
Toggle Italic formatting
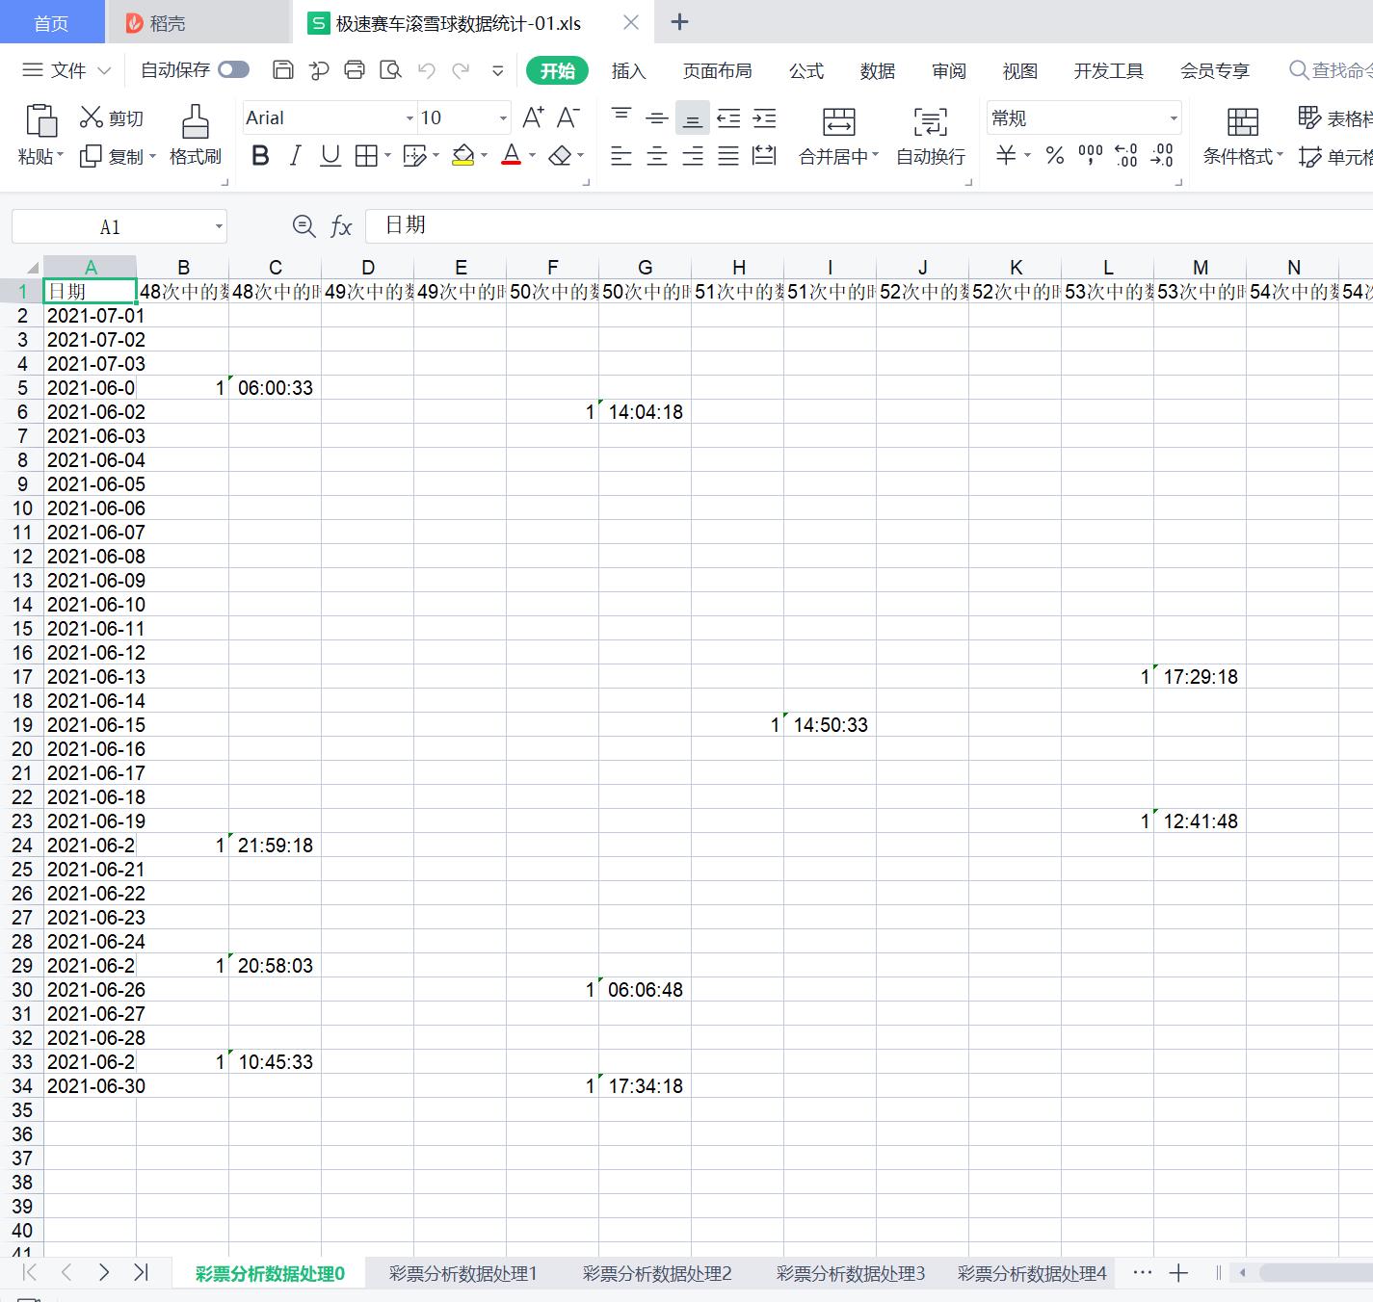tap(295, 156)
